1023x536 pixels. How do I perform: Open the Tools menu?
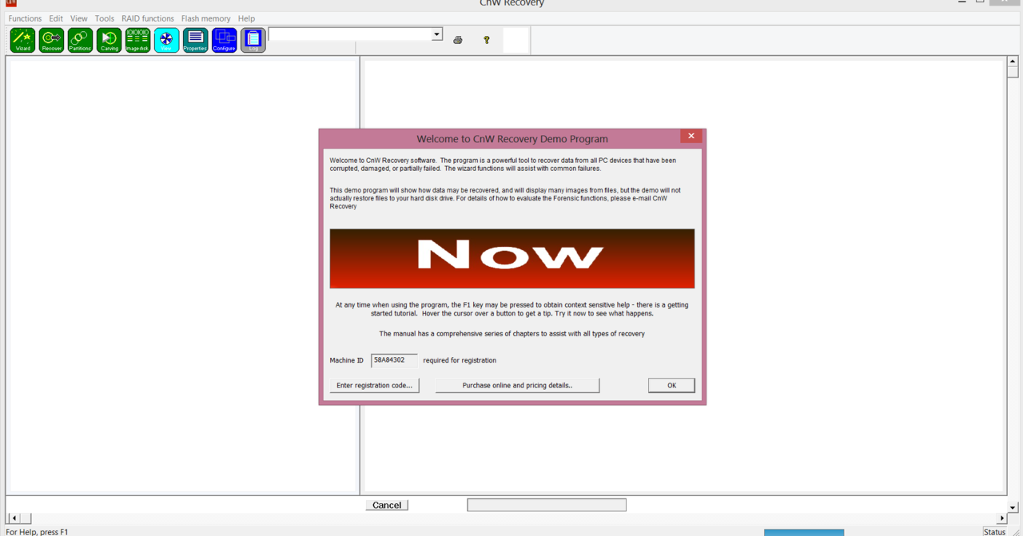[x=104, y=18]
